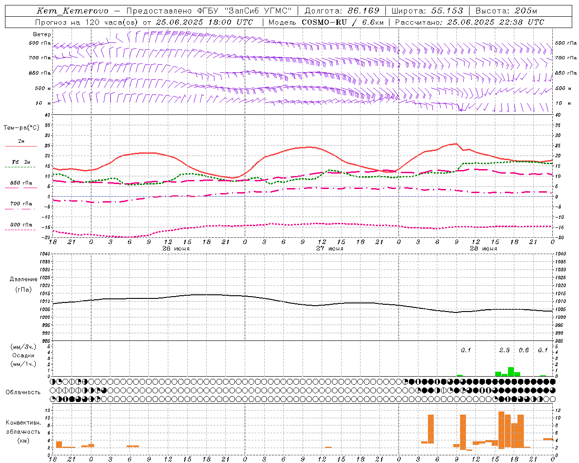
Task: Click the (км) unit label
Action: (x=23, y=440)
